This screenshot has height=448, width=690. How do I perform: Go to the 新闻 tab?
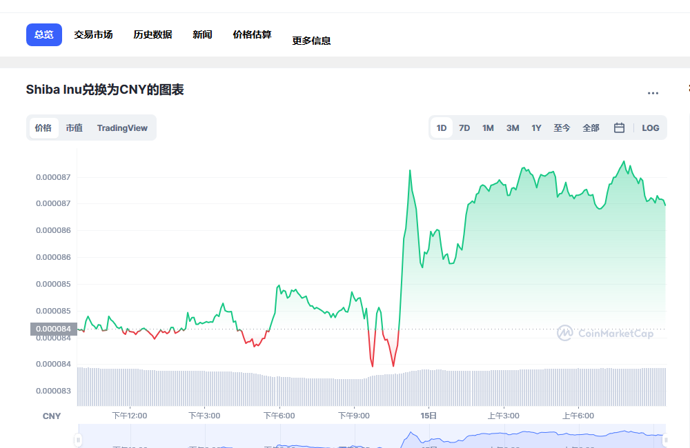(202, 34)
